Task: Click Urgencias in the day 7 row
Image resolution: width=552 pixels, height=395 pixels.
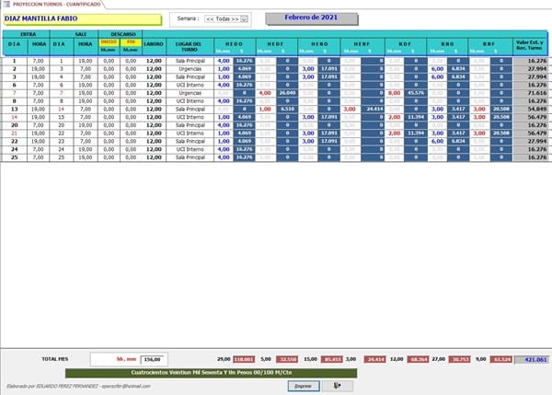Action: [x=190, y=93]
